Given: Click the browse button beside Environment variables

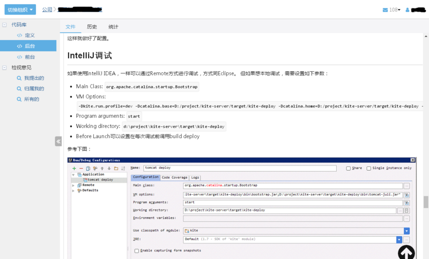Looking at the screenshot, I should click(407, 219).
